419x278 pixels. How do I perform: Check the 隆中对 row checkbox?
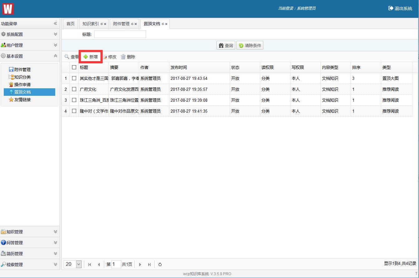click(x=74, y=111)
